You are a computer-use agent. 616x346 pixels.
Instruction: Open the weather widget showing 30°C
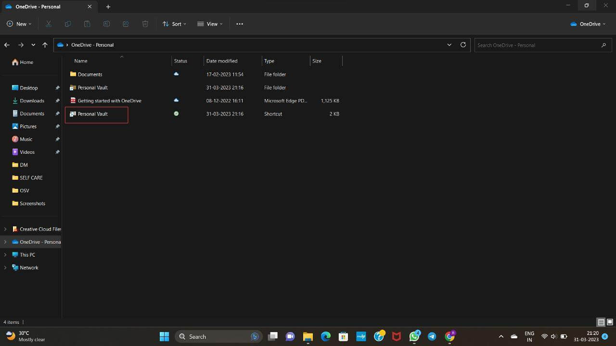pyautogui.click(x=26, y=336)
